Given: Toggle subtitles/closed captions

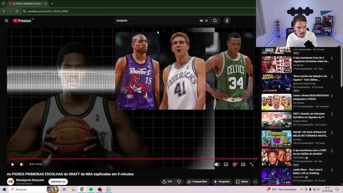Looking at the screenshot, I should 226,164.
